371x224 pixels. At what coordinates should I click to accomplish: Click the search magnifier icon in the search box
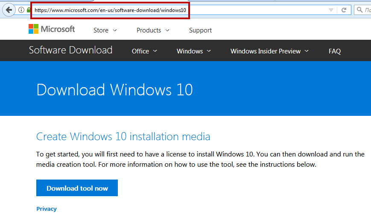coord(359,10)
